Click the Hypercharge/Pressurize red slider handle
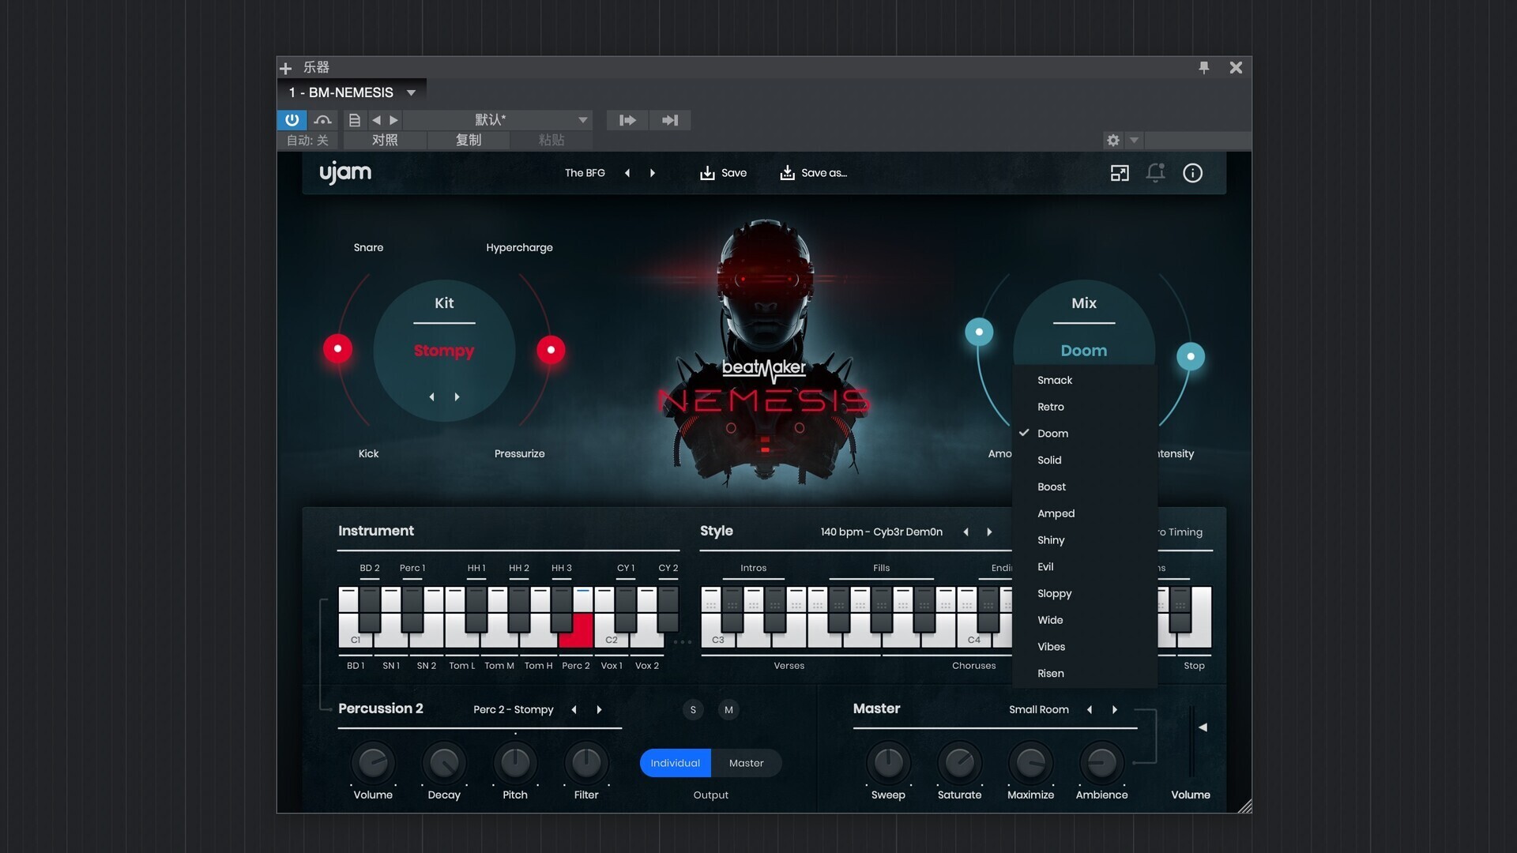1517x853 pixels. 551,350
